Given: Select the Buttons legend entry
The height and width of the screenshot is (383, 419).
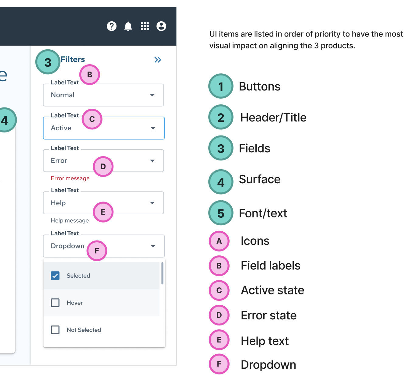Looking at the screenshot, I should tap(260, 86).
